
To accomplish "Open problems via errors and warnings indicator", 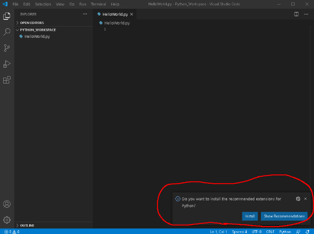I will 12,232.
